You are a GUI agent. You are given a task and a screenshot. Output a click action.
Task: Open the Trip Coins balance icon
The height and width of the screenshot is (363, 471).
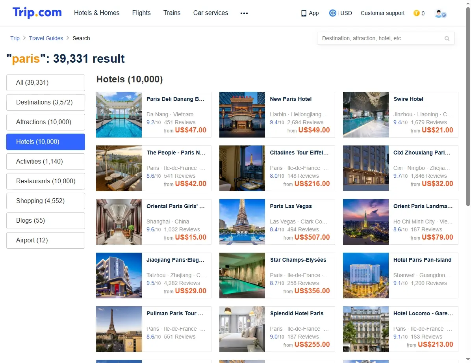point(416,13)
